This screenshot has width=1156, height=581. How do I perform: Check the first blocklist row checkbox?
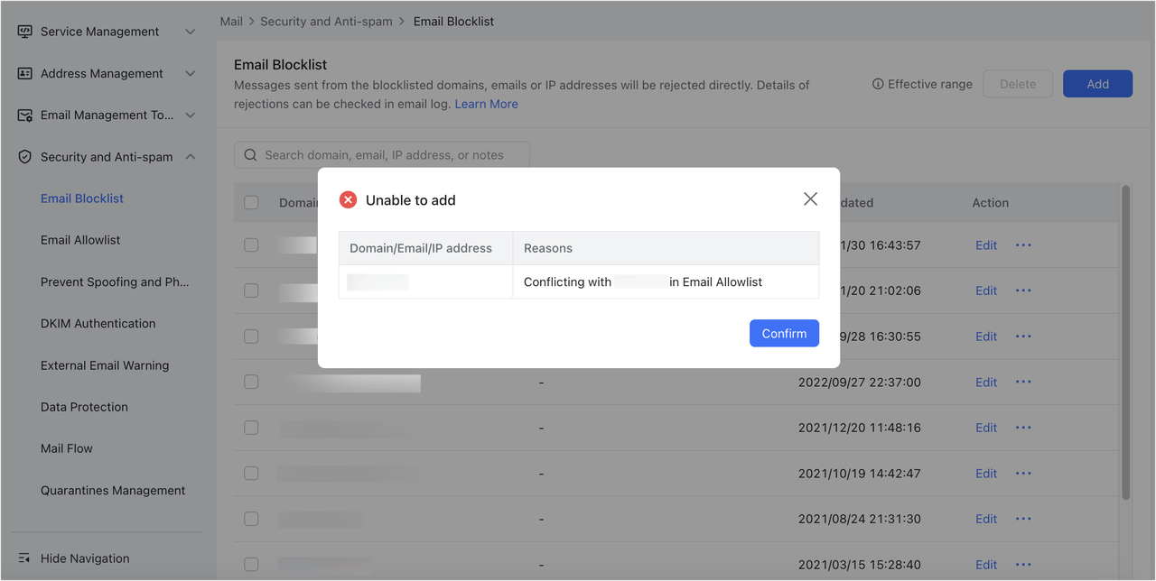[x=250, y=244]
